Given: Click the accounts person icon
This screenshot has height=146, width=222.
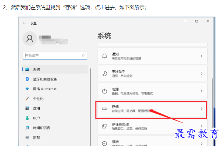Looking at the screenshot, I should click(27, 118).
